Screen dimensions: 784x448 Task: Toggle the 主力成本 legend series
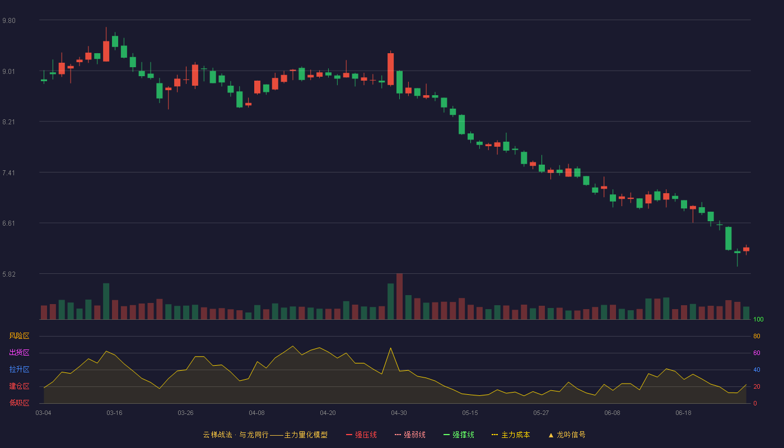pyautogui.click(x=511, y=435)
